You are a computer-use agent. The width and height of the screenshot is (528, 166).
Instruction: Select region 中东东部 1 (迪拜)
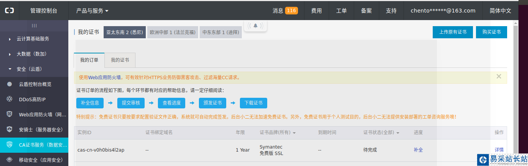coord(221,32)
